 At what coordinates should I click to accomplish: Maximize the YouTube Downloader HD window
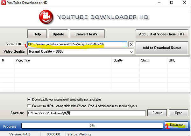pos(172,3)
